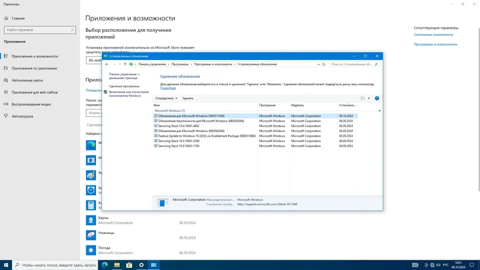
Task: Click the Delete button in updates toolbar
Action: 188,98
